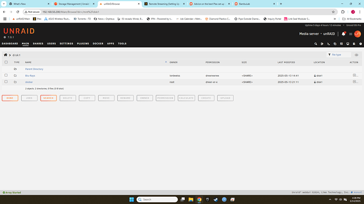Click the Windows taskbar Search box

click(157, 199)
